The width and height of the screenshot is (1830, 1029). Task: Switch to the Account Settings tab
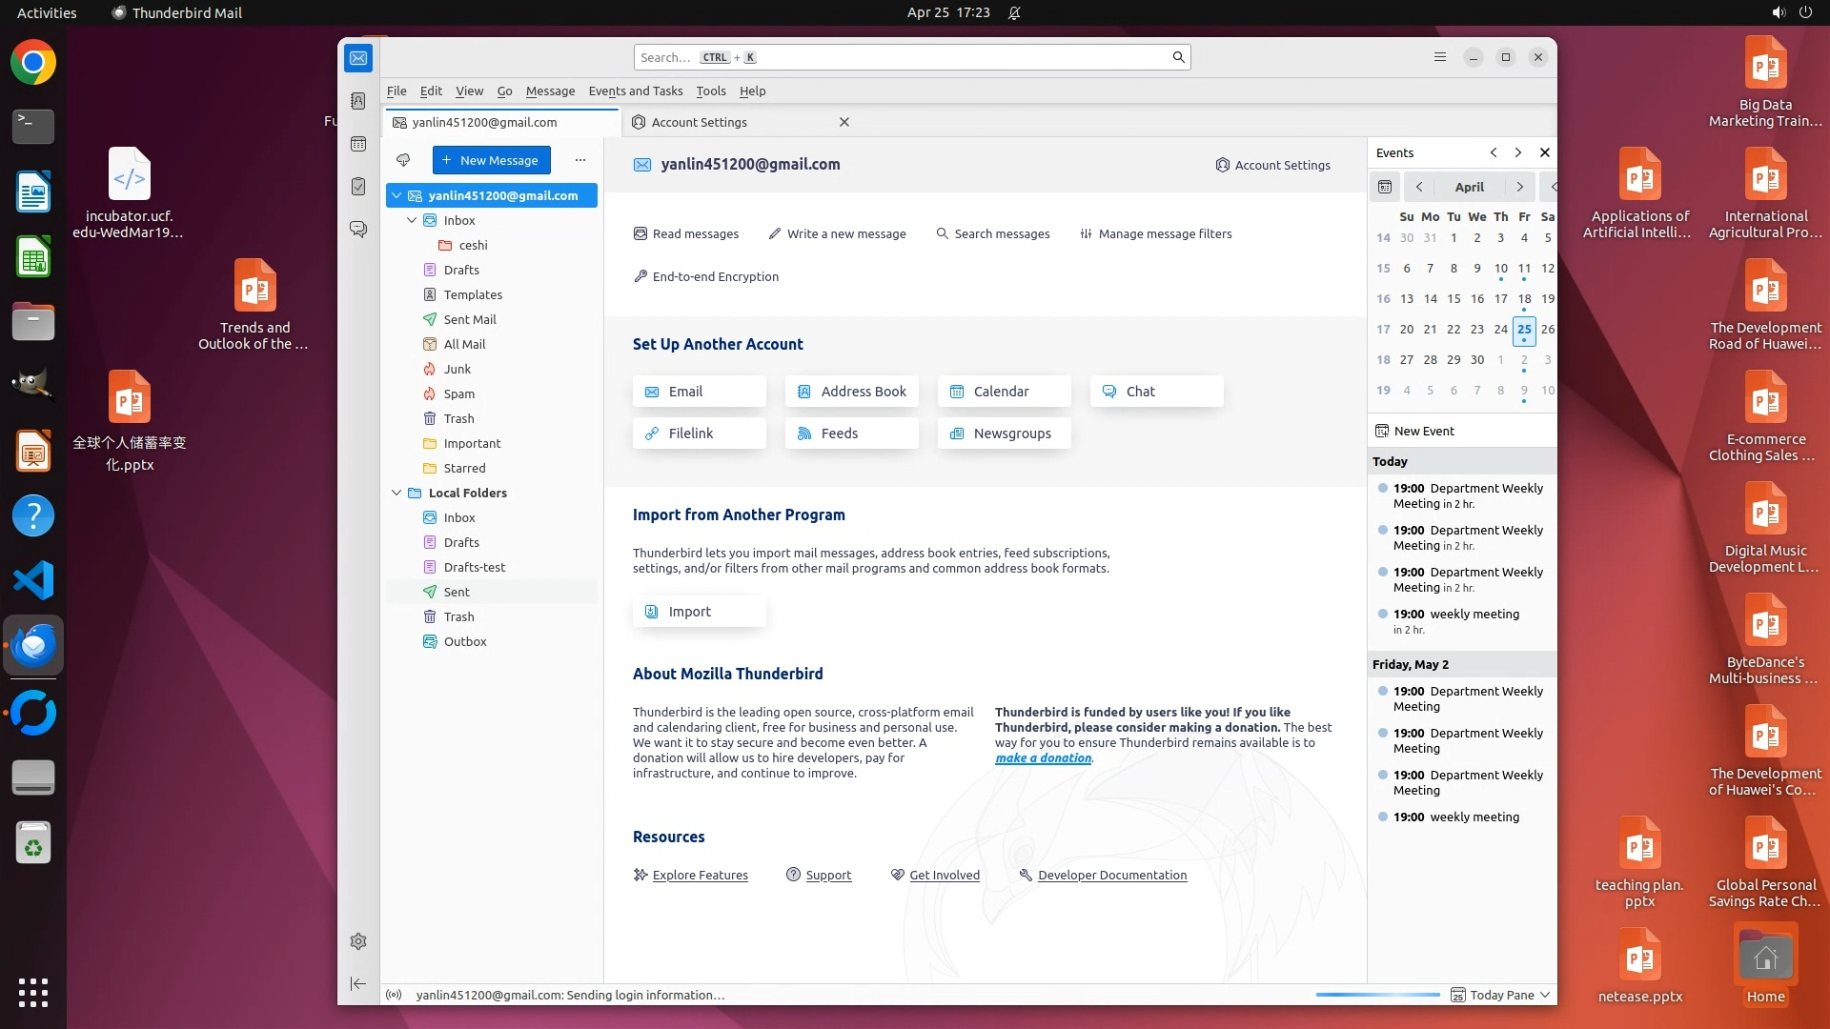pos(699,122)
